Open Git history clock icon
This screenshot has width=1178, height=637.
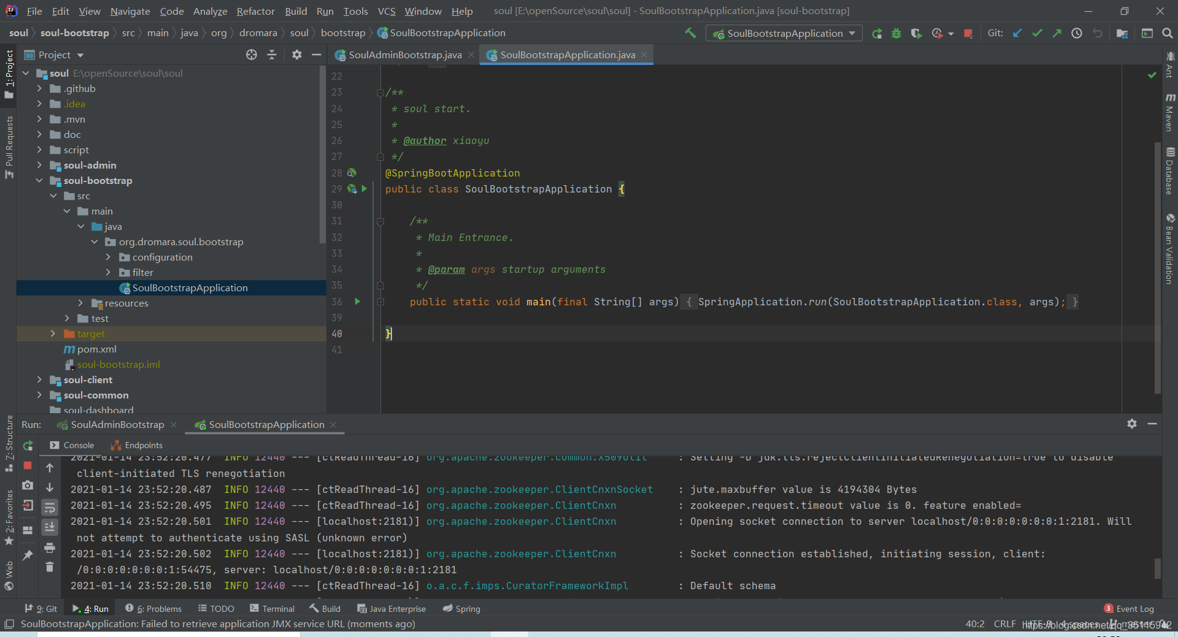click(1077, 34)
